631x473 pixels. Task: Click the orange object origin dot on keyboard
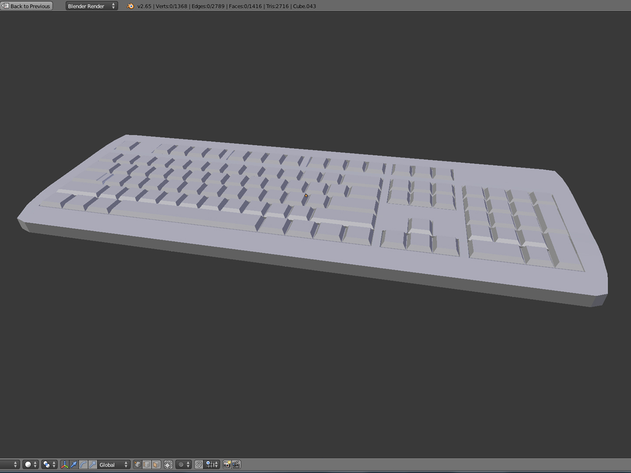[306, 195]
